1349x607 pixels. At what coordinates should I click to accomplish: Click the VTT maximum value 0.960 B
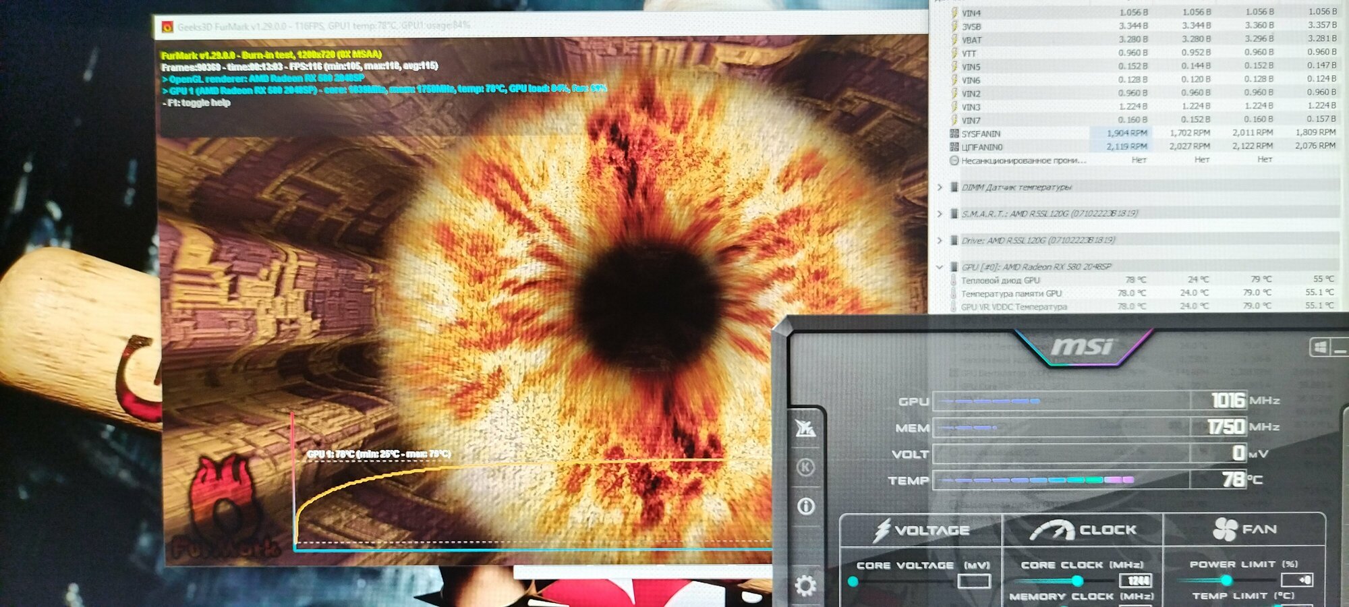point(1259,52)
